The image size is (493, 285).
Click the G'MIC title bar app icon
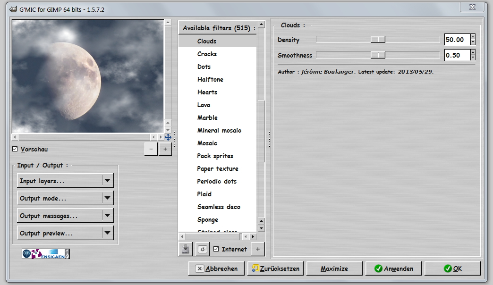[13, 9]
